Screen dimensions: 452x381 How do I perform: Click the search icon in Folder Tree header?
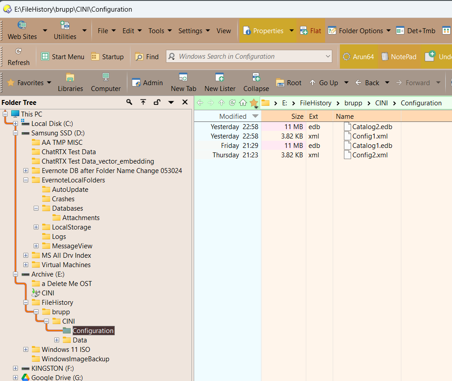pos(129,102)
